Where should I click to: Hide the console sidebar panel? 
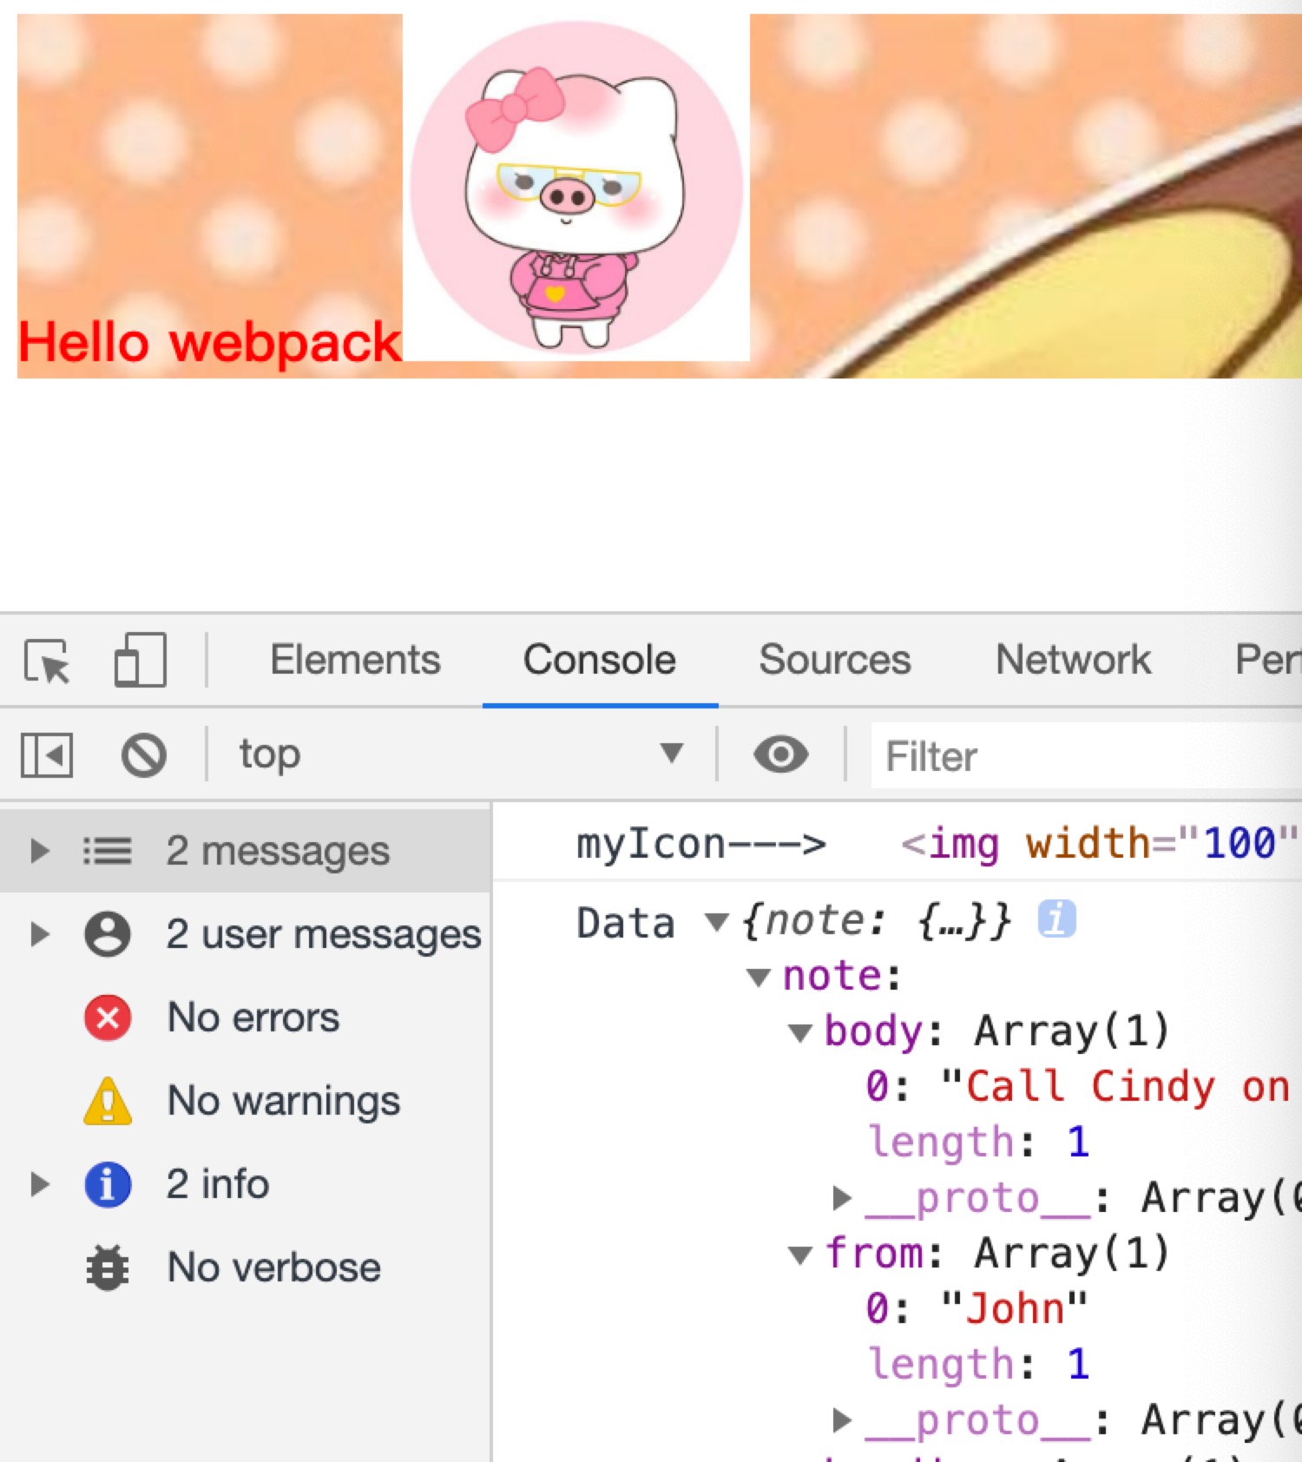pos(47,754)
